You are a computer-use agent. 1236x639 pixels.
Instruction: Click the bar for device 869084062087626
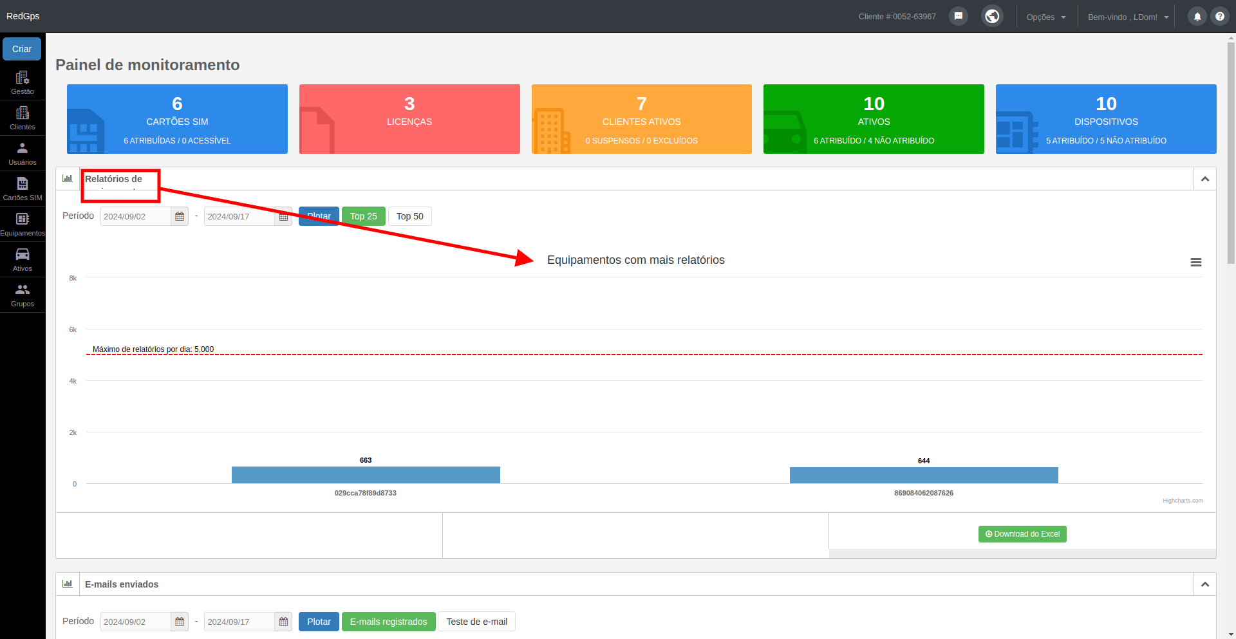(x=924, y=476)
